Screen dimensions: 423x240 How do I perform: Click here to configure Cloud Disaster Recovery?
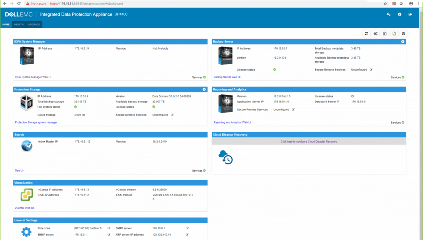[309, 142]
